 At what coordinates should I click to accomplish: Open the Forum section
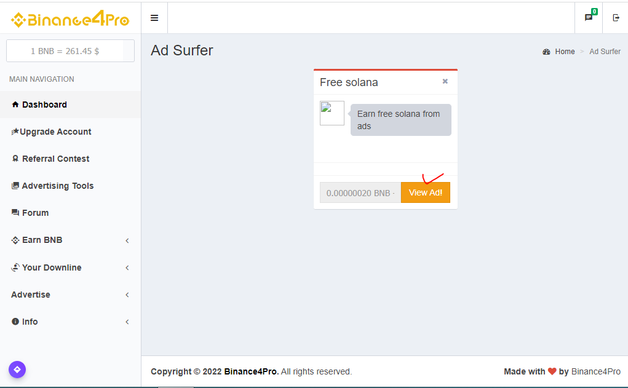point(35,213)
